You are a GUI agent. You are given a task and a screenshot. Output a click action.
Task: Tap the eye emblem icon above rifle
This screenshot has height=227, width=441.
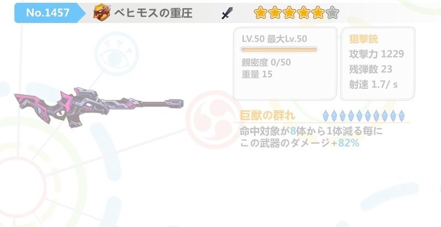(116, 53)
